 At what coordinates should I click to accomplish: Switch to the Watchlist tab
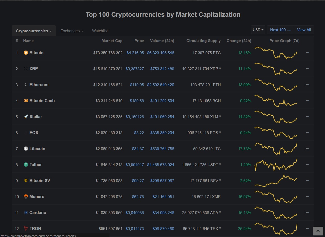[x=100, y=31]
